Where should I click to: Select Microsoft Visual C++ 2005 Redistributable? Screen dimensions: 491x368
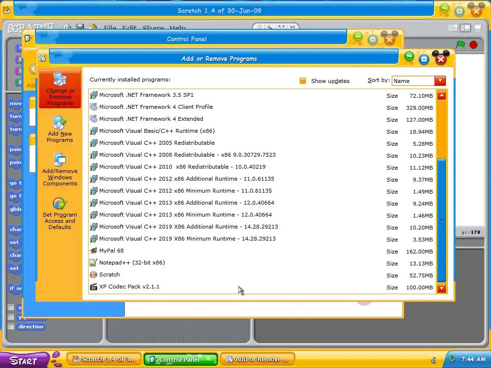(262, 143)
